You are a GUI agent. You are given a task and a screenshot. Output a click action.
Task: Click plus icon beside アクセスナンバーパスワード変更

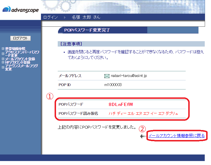pyautogui.click(x=3, y=54)
